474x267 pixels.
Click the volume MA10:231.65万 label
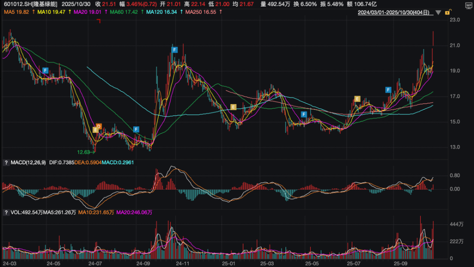point(96,213)
